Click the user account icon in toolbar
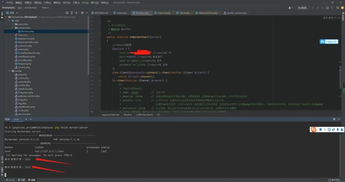345x182 pixels. coord(290,8)
